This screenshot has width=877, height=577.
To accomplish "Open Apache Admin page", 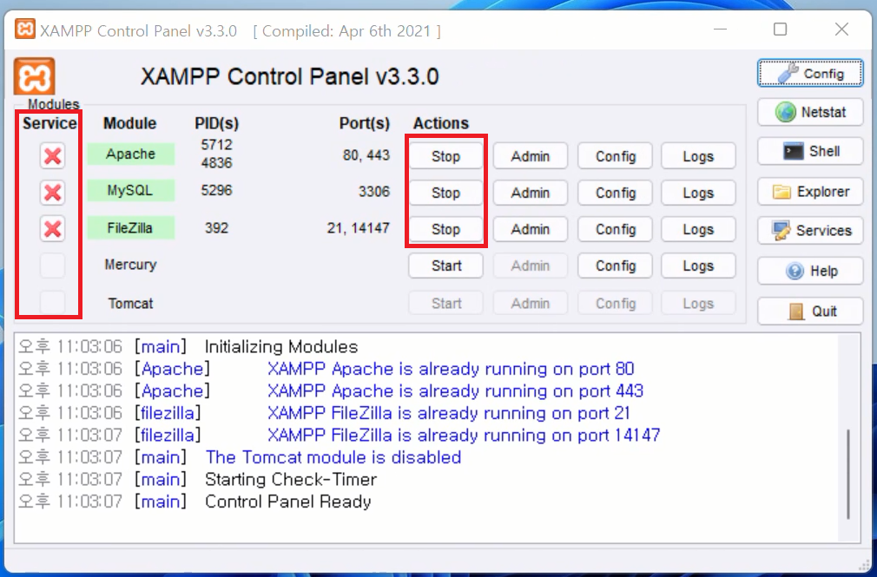I will point(531,156).
